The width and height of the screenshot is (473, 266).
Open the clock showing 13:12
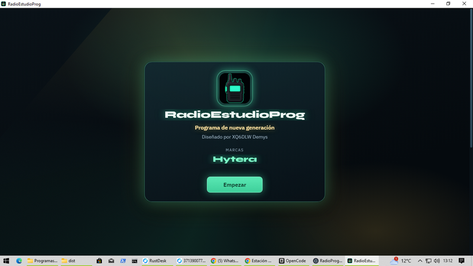[x=448, y=261]
